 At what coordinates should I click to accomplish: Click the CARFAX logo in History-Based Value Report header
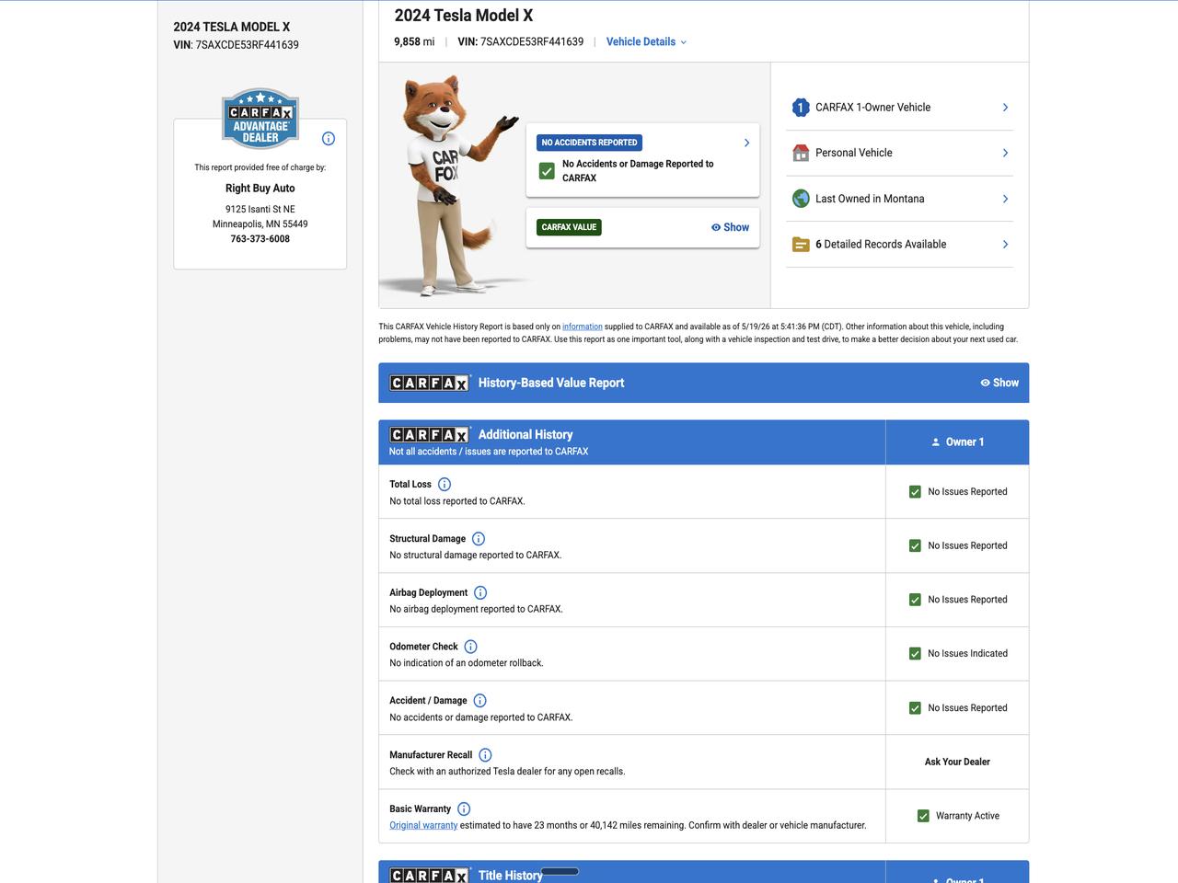pyautogui.click(x=430, y=383)
